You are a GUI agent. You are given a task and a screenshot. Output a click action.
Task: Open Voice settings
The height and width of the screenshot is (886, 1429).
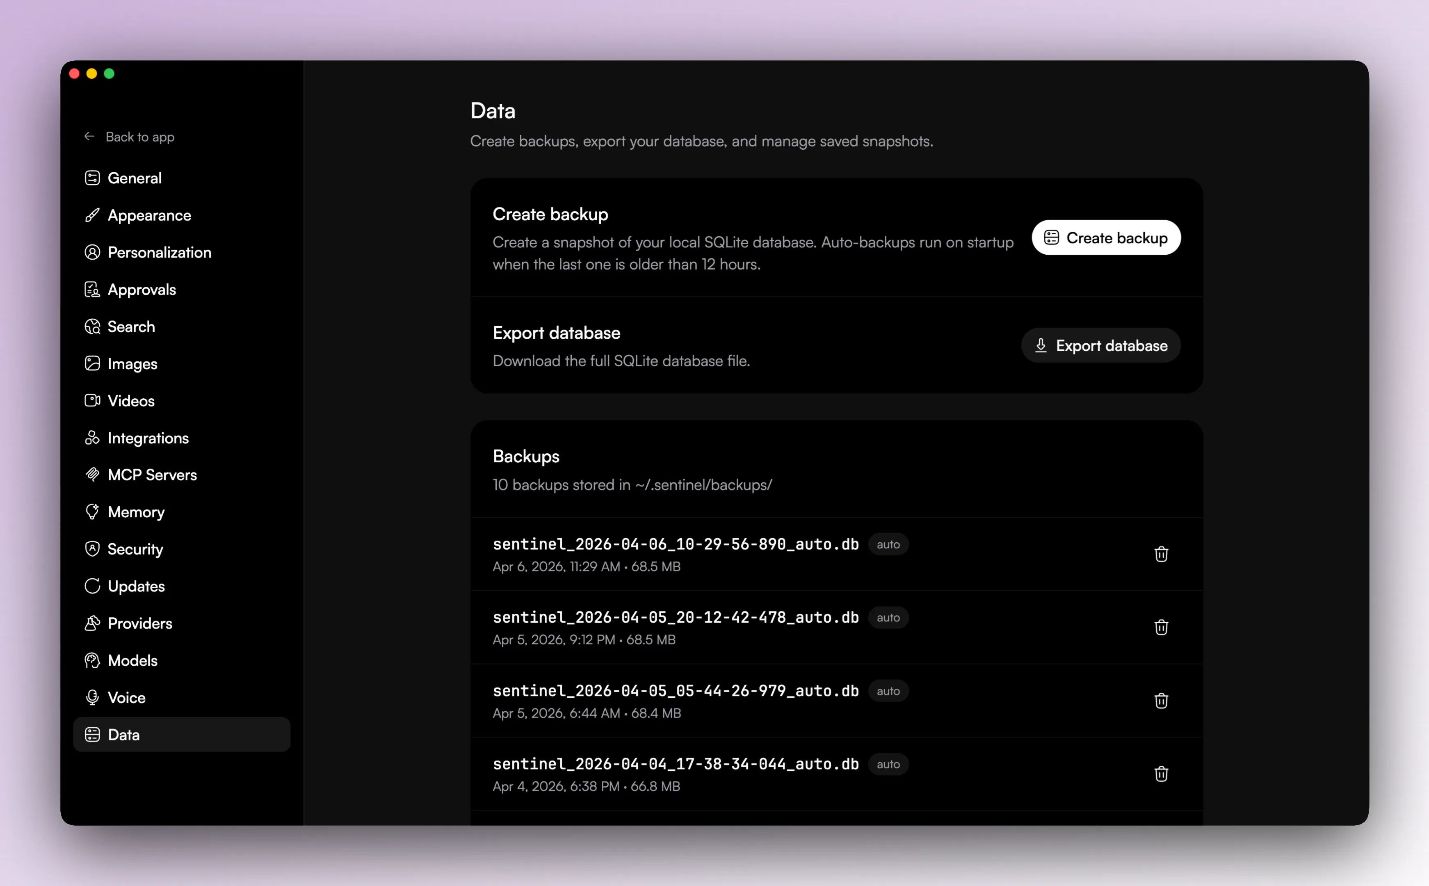point(182,697)
